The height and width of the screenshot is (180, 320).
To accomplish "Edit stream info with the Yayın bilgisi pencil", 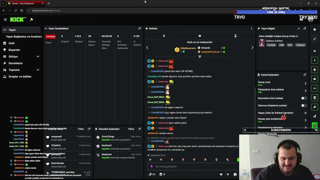I will point(298,28).
